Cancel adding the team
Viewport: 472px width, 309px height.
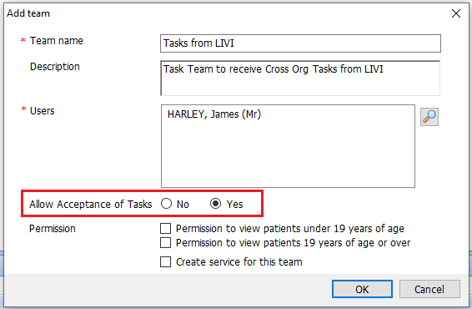coord(429,289)
